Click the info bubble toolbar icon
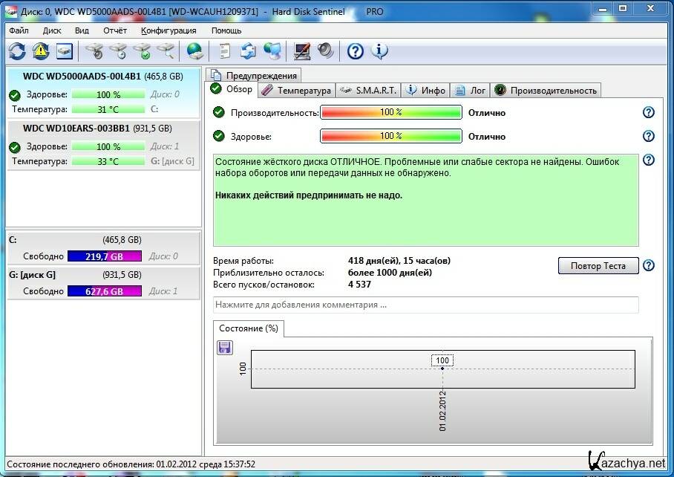This screenshot has height=477, width=674. click(379, 51)
